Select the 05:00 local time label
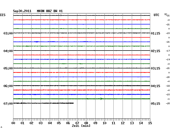This screenshot has width=171, height=130. (x=8, y=68)
